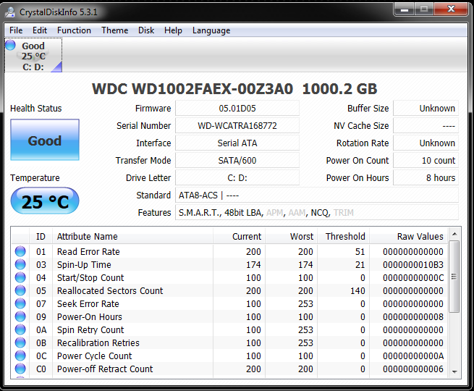Click status orb for Recalibration Retries
This screenshot has height=391, width=474.
20,342
